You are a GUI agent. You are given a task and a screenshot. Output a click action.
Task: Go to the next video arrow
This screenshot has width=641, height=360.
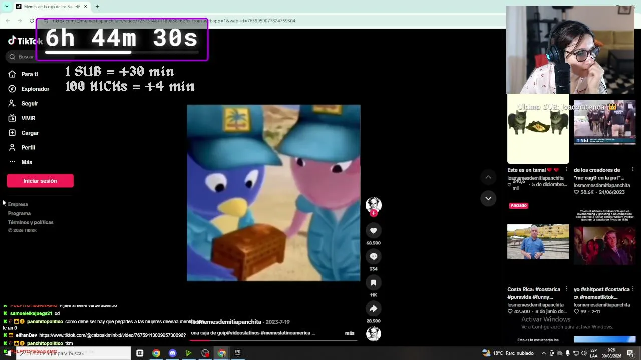(488, 198)
